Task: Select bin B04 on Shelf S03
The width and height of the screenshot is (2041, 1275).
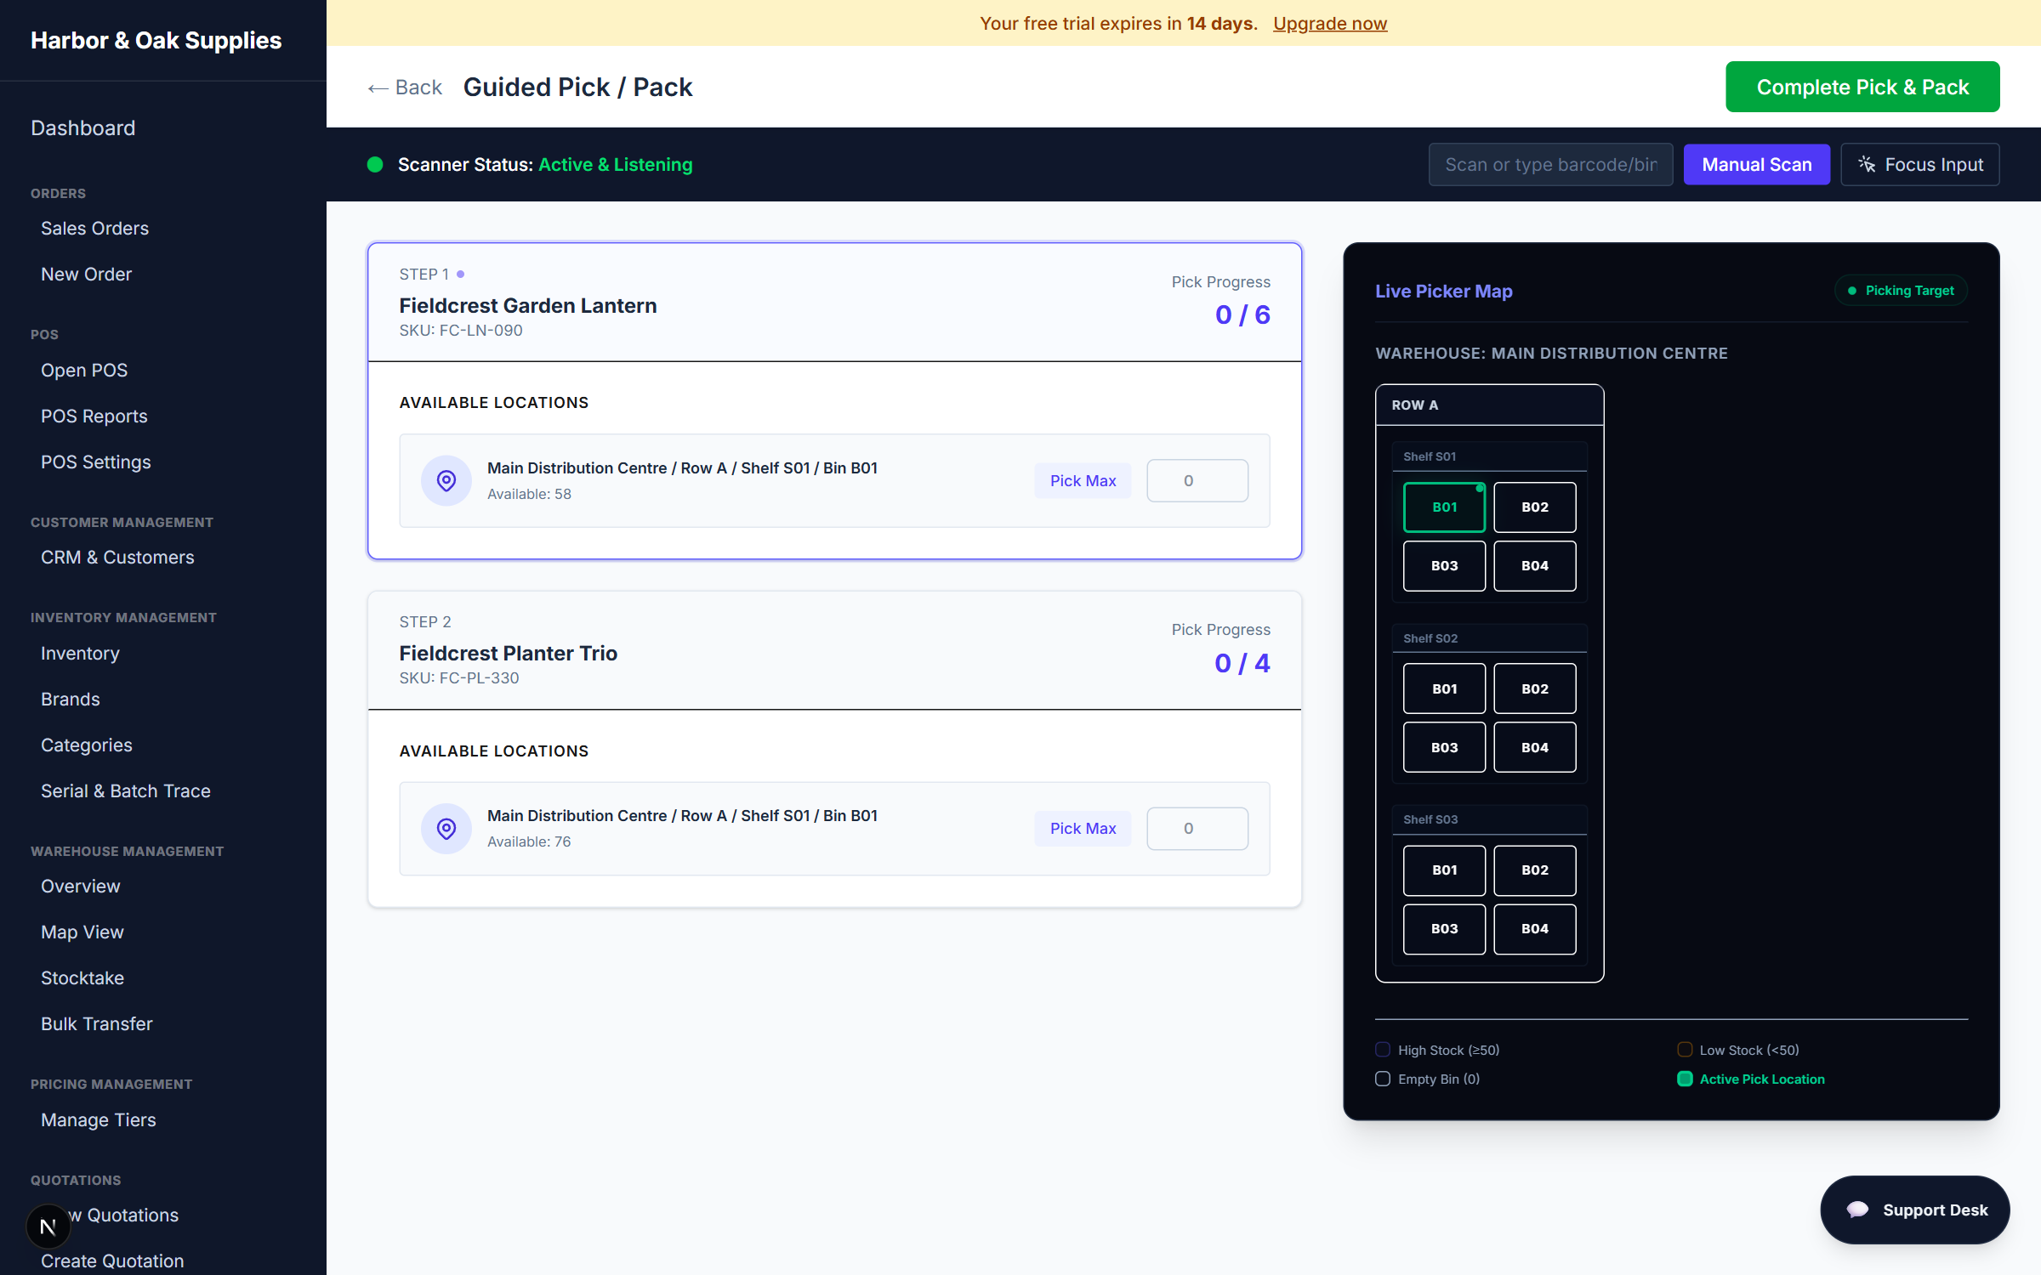Action: coord(1535,929)
